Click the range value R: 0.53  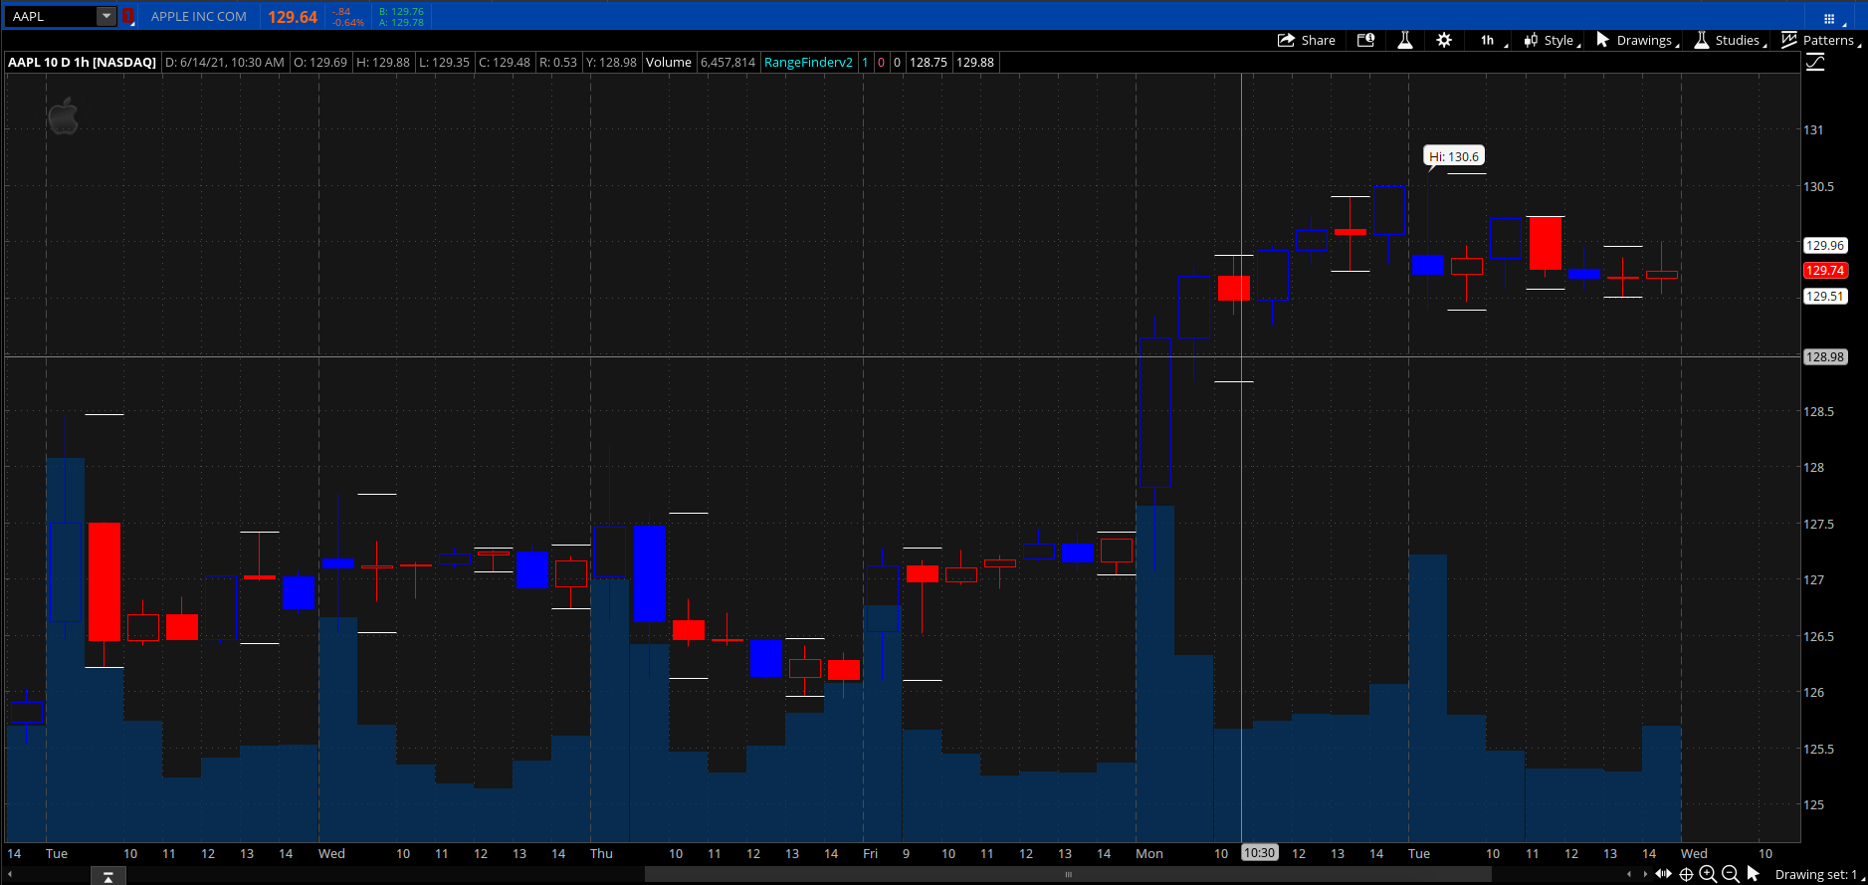(558, 62)
